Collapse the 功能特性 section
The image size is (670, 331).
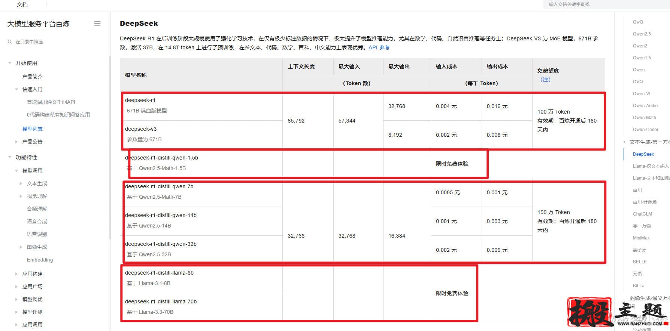[x=10, y=157]
